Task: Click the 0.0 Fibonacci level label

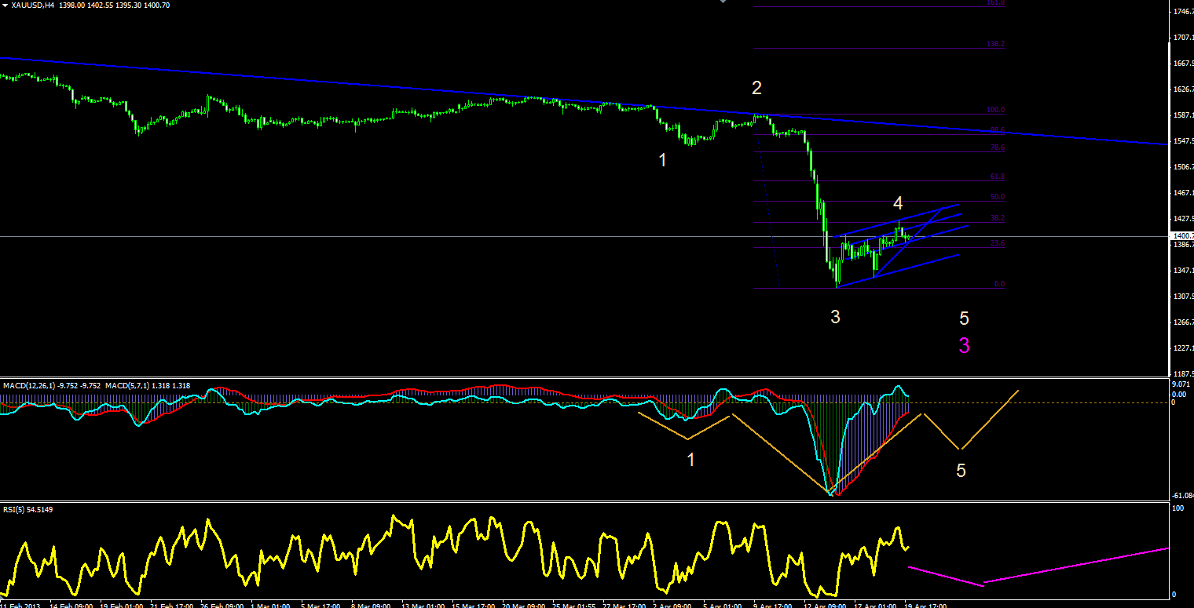Action: click(x=999, y=284)
